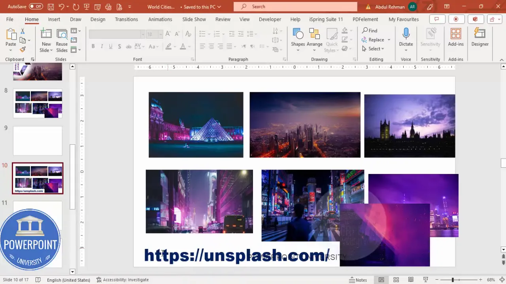Redo the last action
The image size is (506, 284).
(76, 6)
